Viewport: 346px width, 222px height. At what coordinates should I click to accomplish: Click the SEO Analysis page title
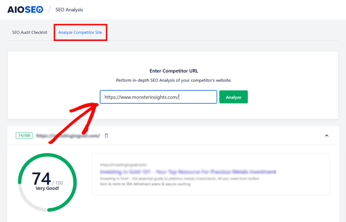[69, 10]
